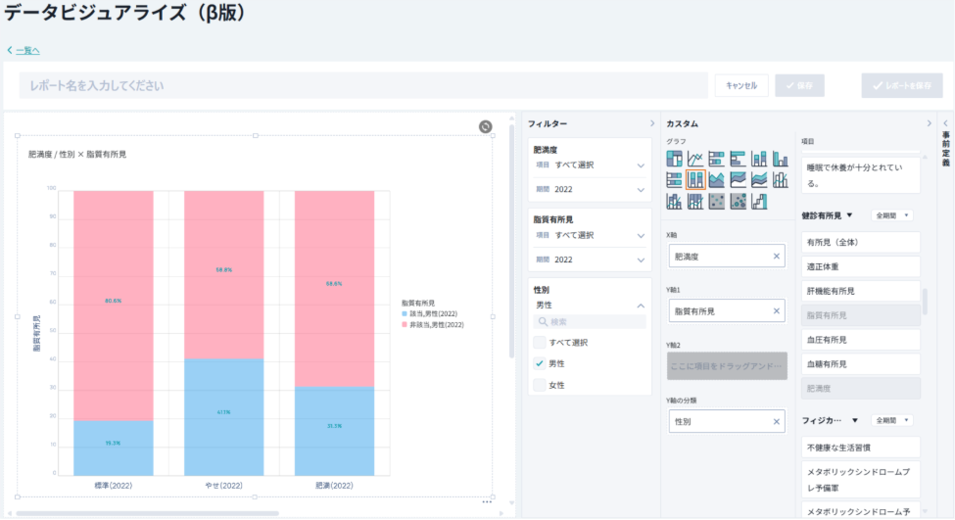Focus the 検索 box under 性別

coord(590,321)
